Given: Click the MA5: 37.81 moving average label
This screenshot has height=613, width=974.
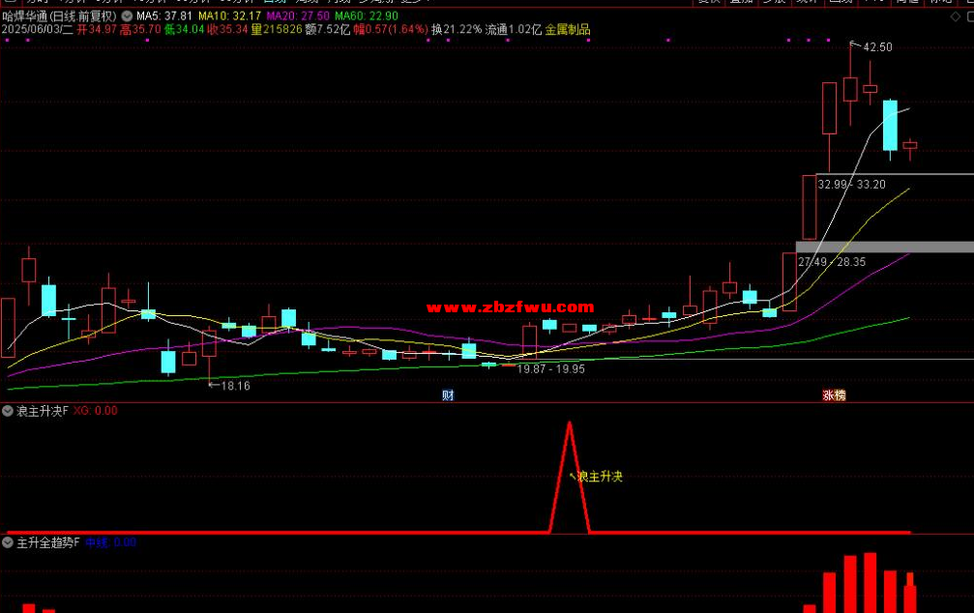Looking at the screenshot, I should point(164,16).
